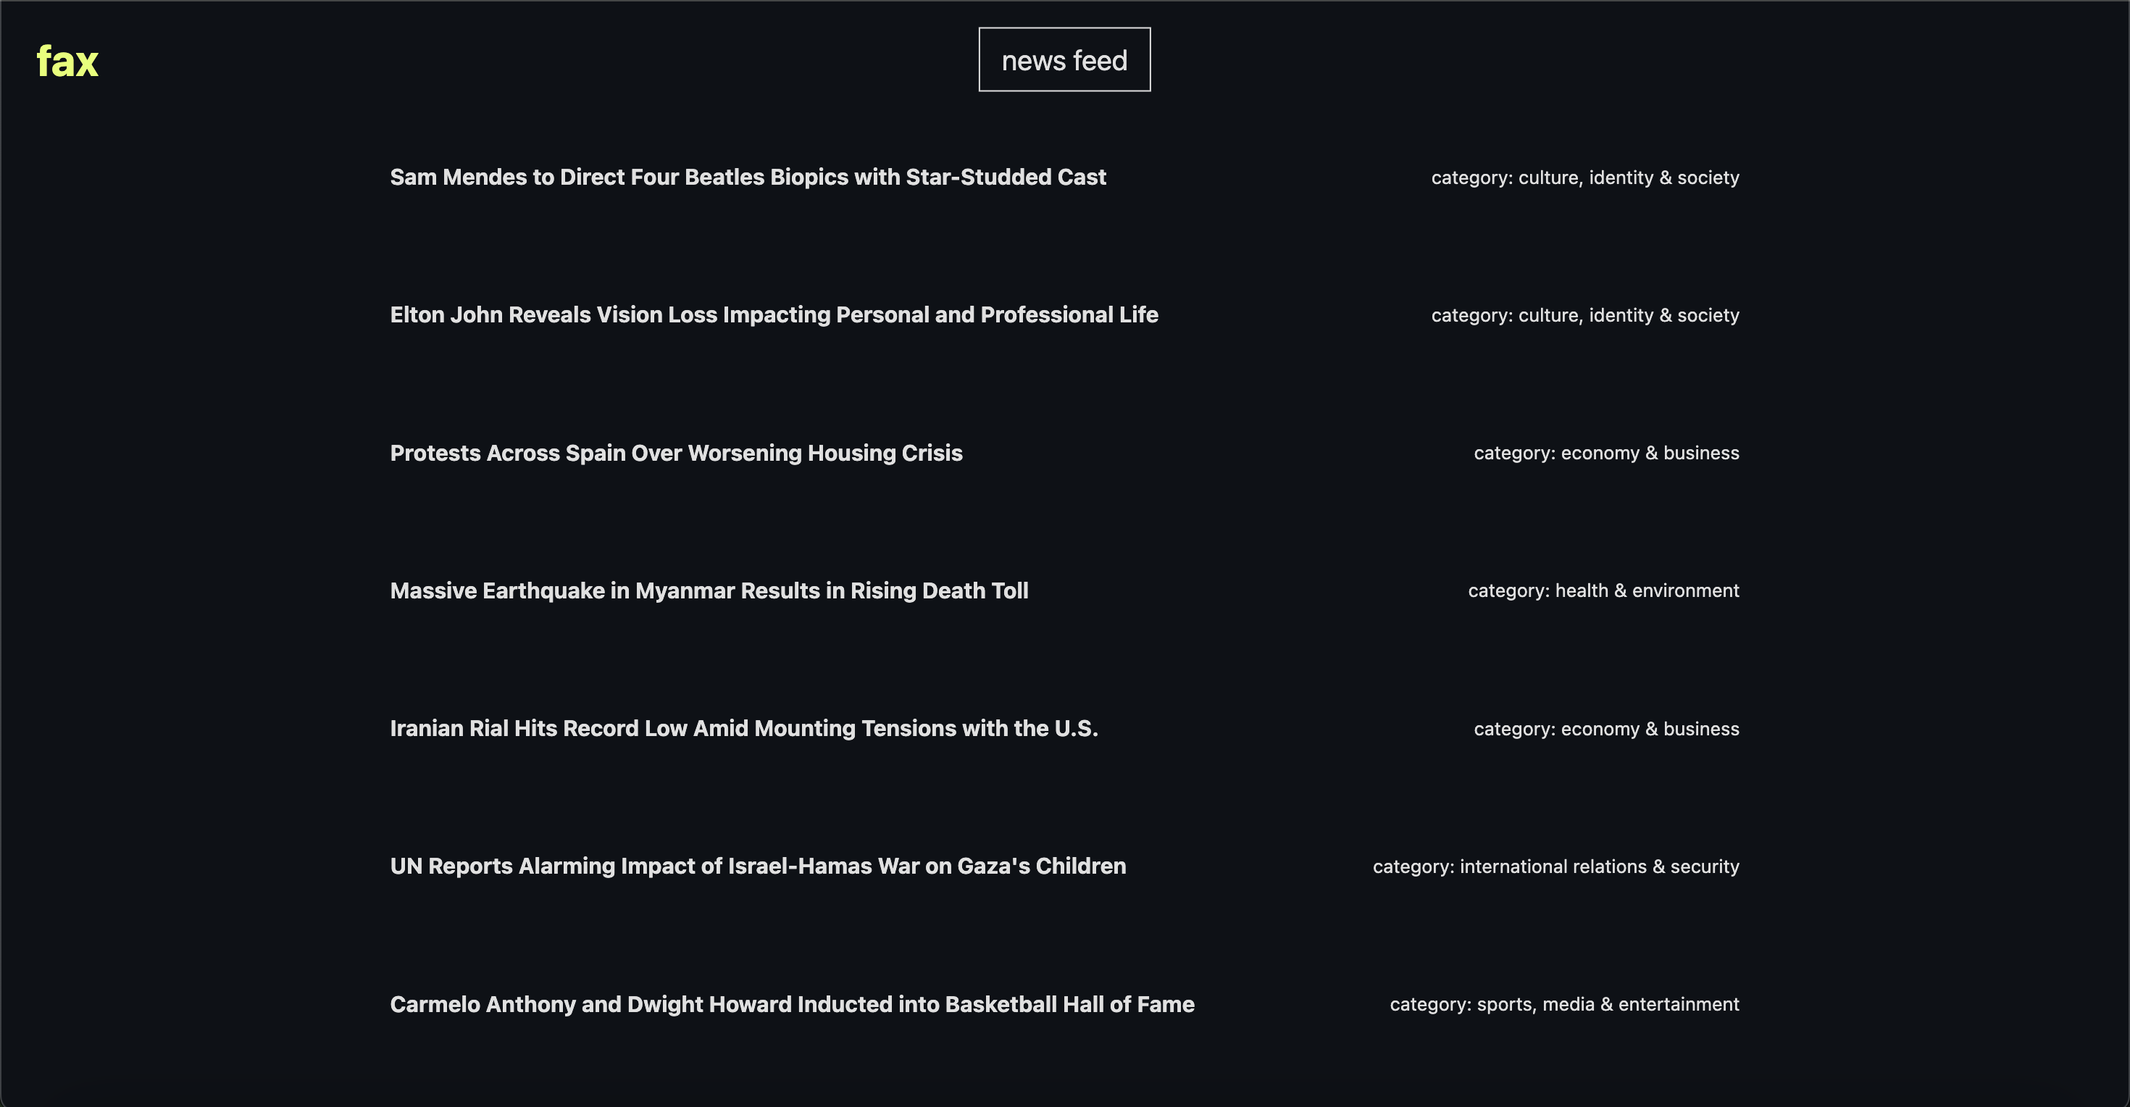
Task: Select economy & business tag for Spain story
Action: click(x=1605, y=453)
